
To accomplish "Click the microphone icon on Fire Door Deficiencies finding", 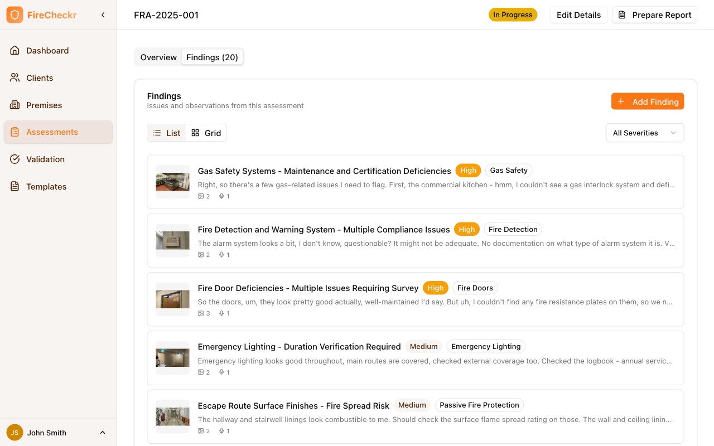I will [x=221, y=313].
